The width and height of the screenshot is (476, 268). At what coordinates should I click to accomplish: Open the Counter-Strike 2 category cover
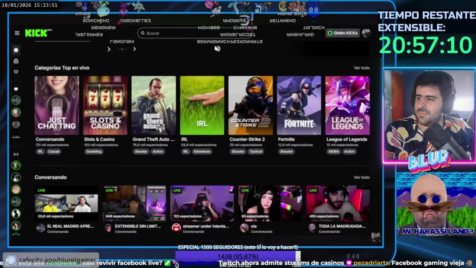[x=250, y=105]
